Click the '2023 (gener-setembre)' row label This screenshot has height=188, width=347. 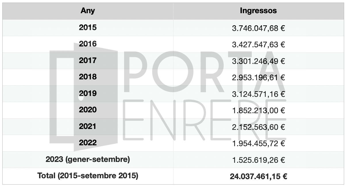click(x=88, y=160)
